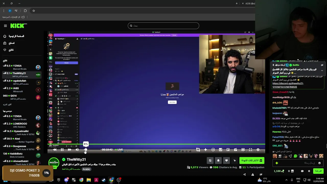The height and width of the screenshot is (184, 327).
Task: Click the Kick logo
Action: pyautogui.click(x=18, y=26)
